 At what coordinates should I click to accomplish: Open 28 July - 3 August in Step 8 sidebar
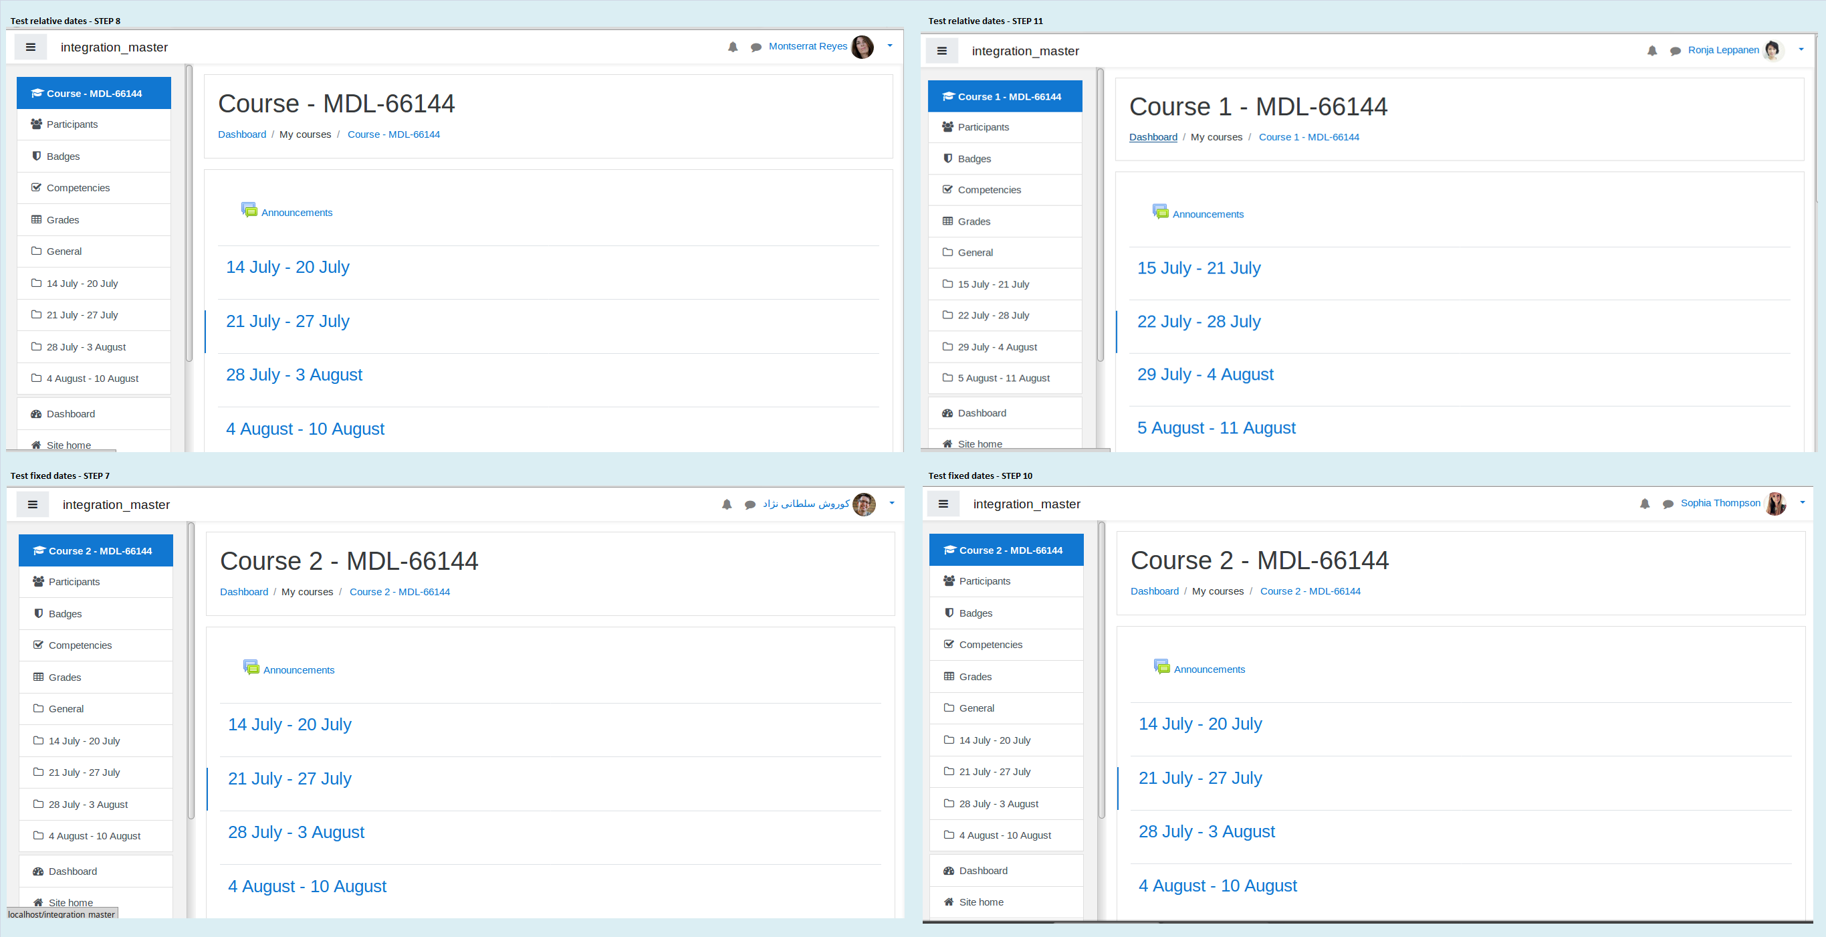click(94, 347)
